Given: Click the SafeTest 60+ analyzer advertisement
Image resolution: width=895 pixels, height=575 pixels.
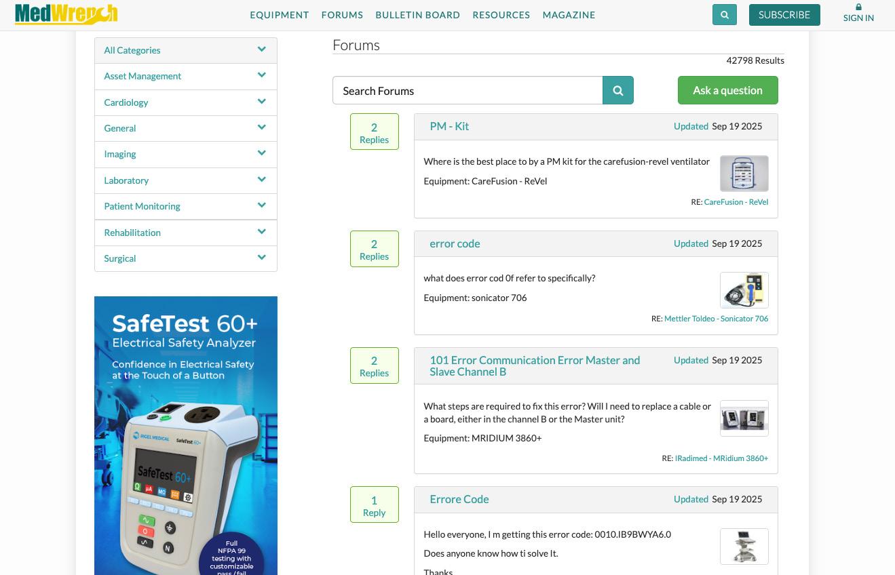Looking at the screenshot, I should 186,435.
